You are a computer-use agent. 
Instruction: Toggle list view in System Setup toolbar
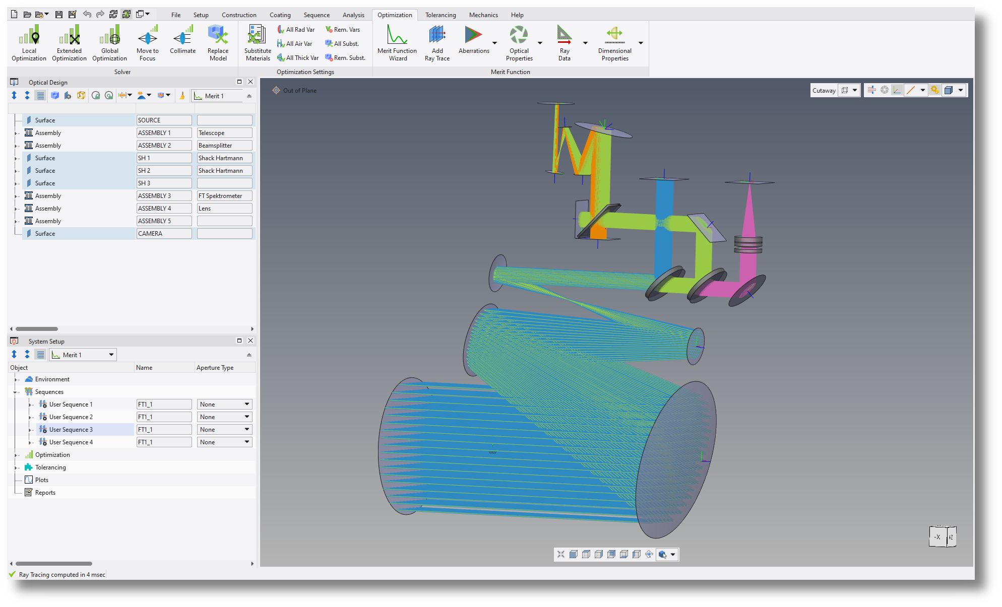[41, 355]
